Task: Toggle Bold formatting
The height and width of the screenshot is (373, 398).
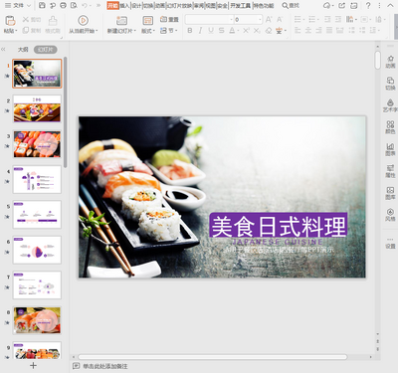Action: (x=190, y=31)
